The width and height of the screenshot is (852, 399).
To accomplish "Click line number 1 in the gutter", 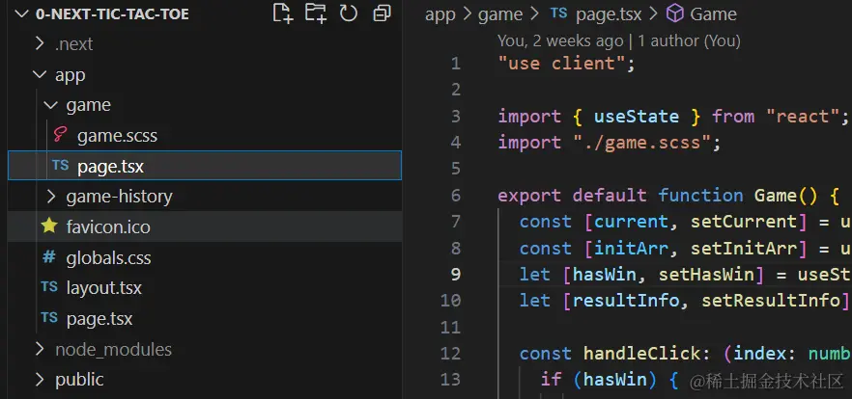I will point(455,64).
